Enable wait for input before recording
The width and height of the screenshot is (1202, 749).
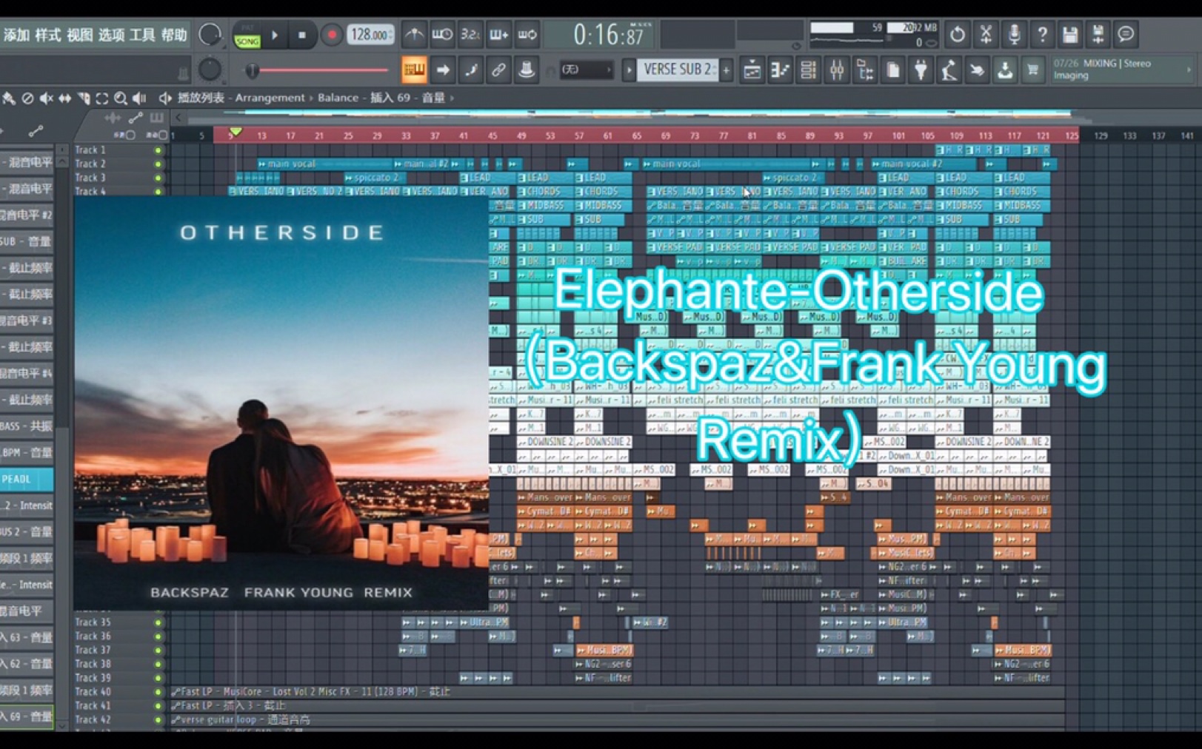tap(442, 35)
